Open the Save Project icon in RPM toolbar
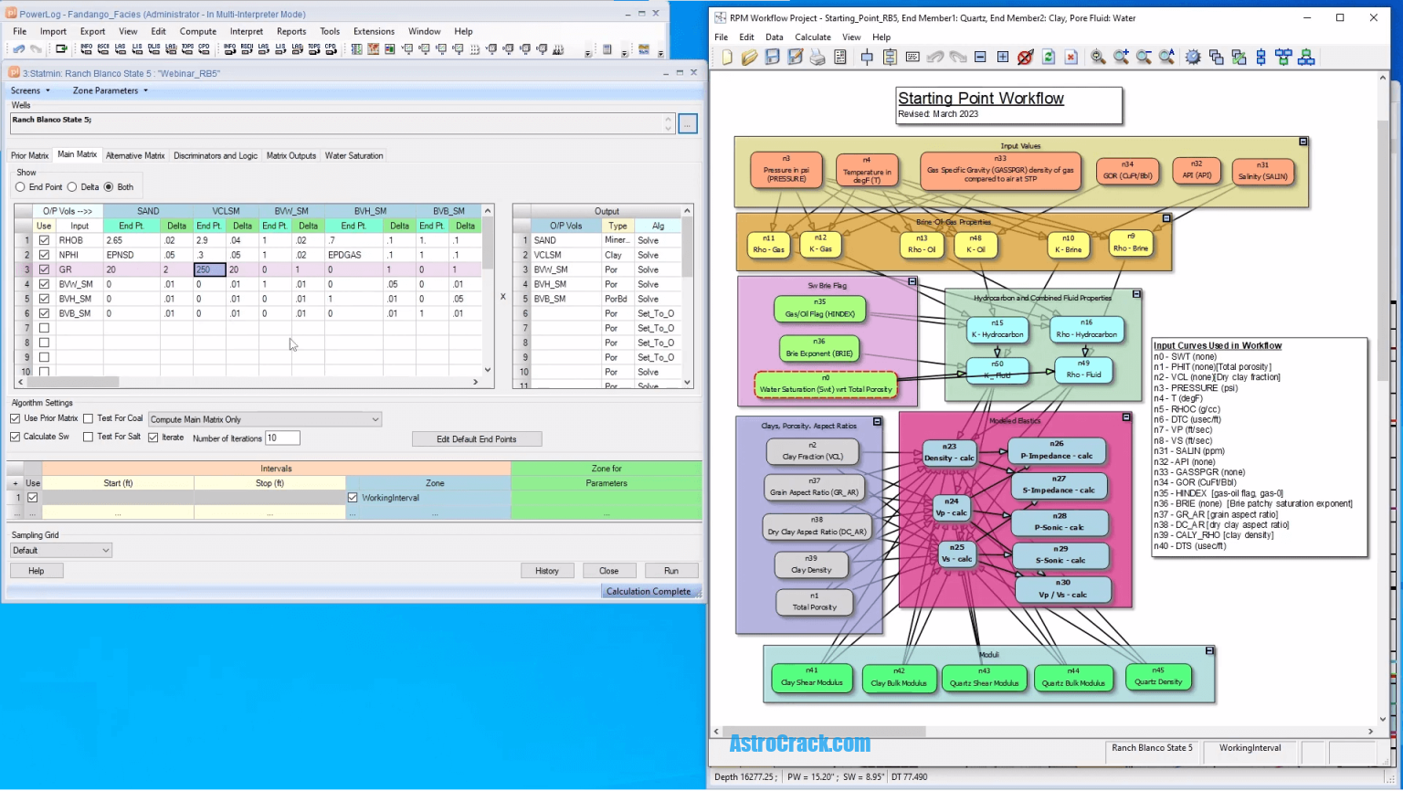The image size is (1403, 791). tap(771, 57)
